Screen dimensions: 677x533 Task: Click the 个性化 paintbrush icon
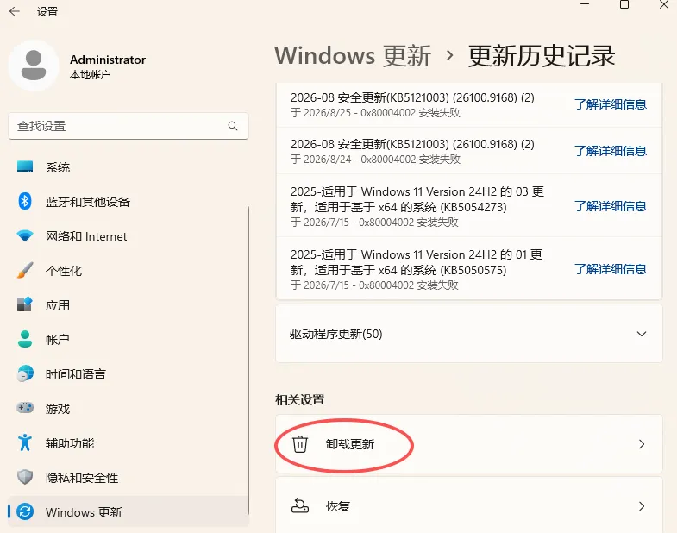point(25,271)
